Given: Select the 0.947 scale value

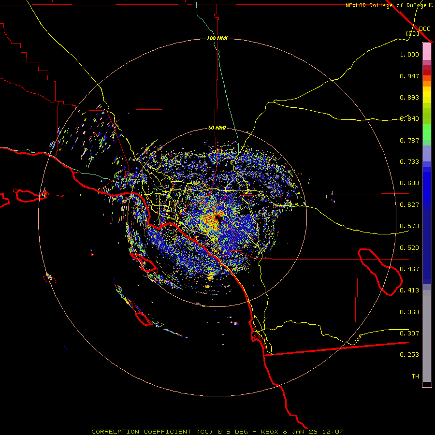Looking at the screenshot, I should point(409,76).
